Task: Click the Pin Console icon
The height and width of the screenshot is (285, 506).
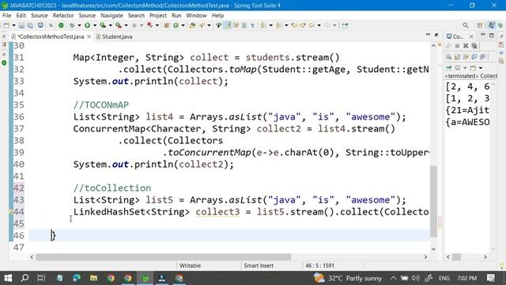Action: pos(448,67)
